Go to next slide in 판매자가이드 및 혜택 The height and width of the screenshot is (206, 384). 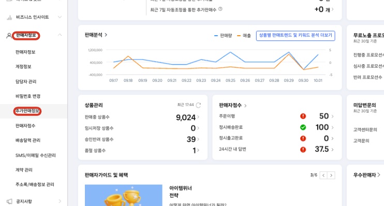[331, 175]
